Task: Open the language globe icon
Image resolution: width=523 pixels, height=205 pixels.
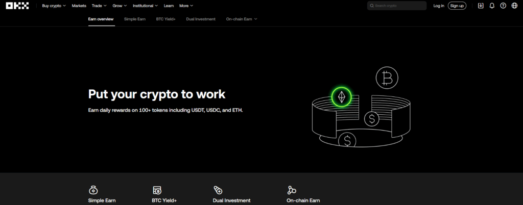Action: click(514, 6)
